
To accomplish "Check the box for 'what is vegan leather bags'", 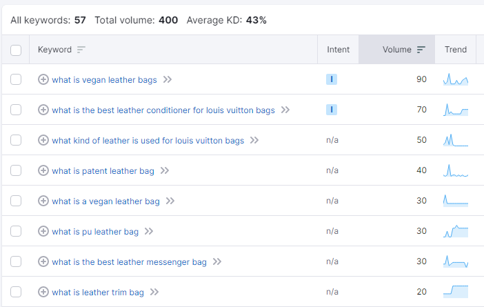I will (16, 79).
